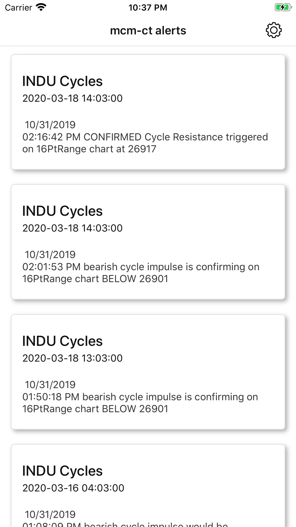This screenshot has width=296, height=527.
Task: Open the 02:01:53 PM bearish impulse card
Action: (x=148, y=242)
